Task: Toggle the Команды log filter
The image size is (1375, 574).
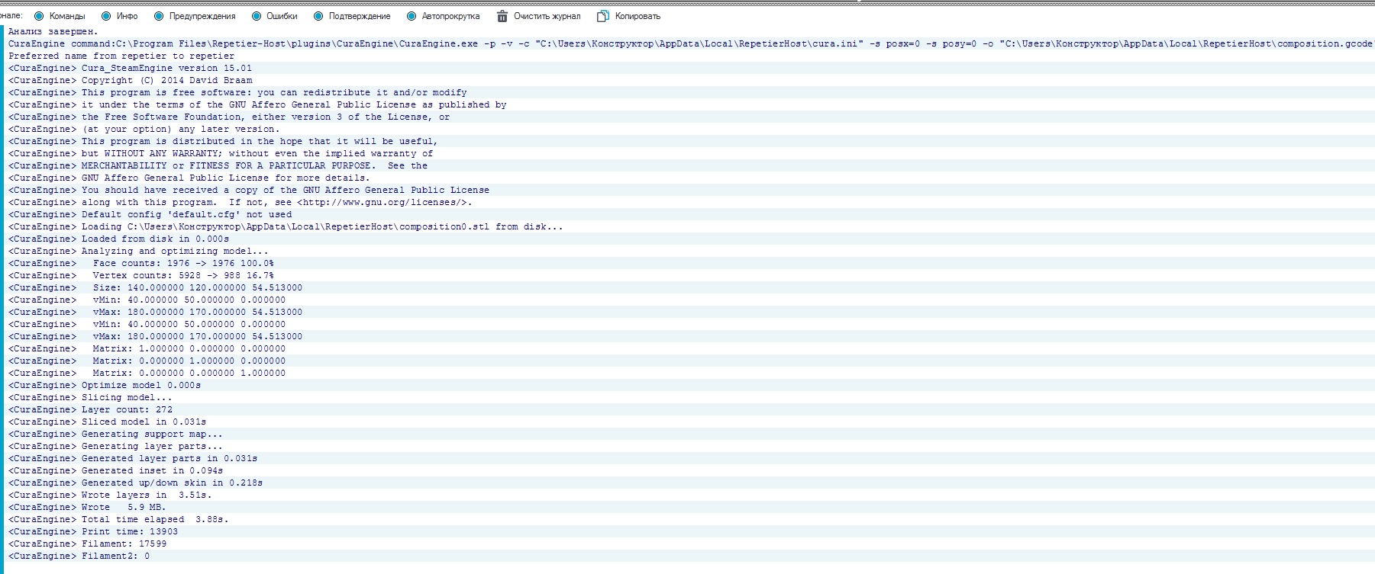Action: 39,16
